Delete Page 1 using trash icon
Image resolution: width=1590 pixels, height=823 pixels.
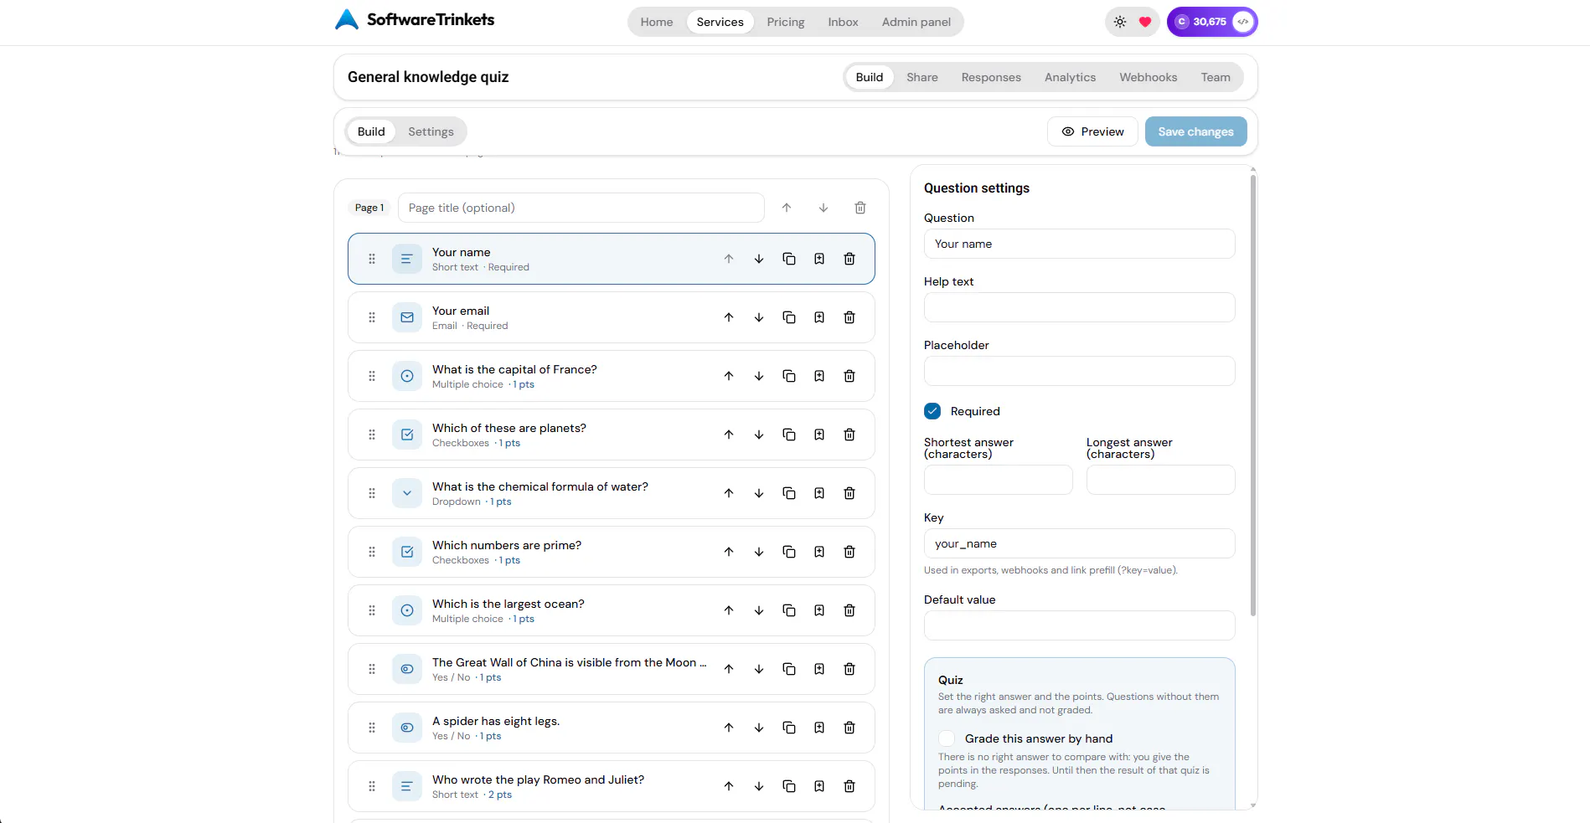tap(860, 208)
